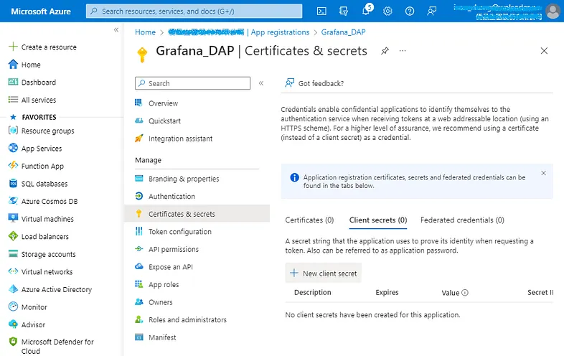Close the Certificates & secrets blade
Image resolution: width=564 pixels, height=356 pixels.
pyautogui.click(x=544, y=51)
